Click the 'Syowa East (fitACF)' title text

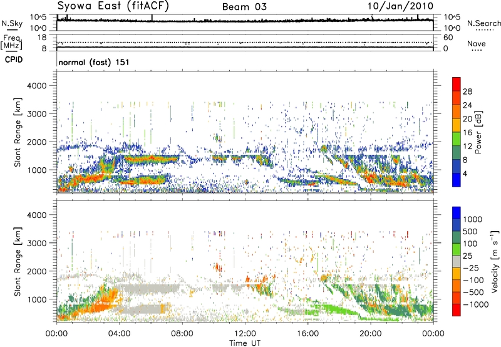click(113, 6)
